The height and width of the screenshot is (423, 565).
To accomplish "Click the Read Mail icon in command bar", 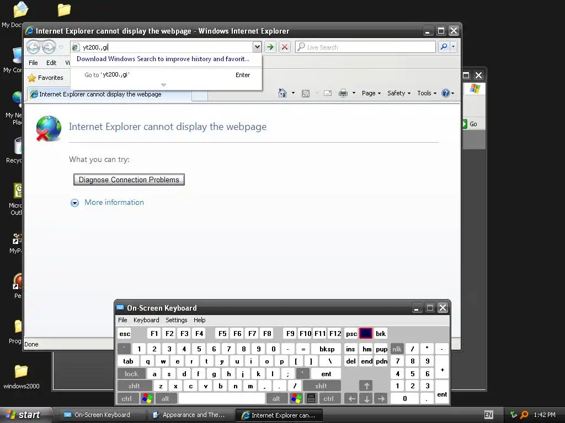I will [328, 93].
